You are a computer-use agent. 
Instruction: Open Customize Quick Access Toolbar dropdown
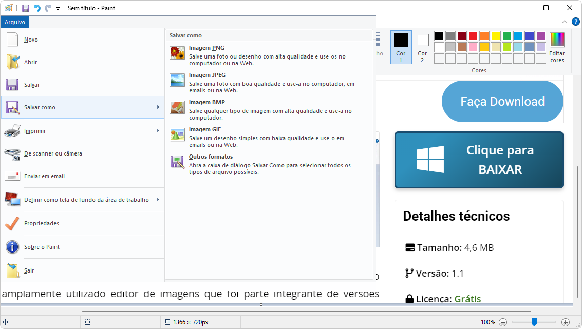58,9
